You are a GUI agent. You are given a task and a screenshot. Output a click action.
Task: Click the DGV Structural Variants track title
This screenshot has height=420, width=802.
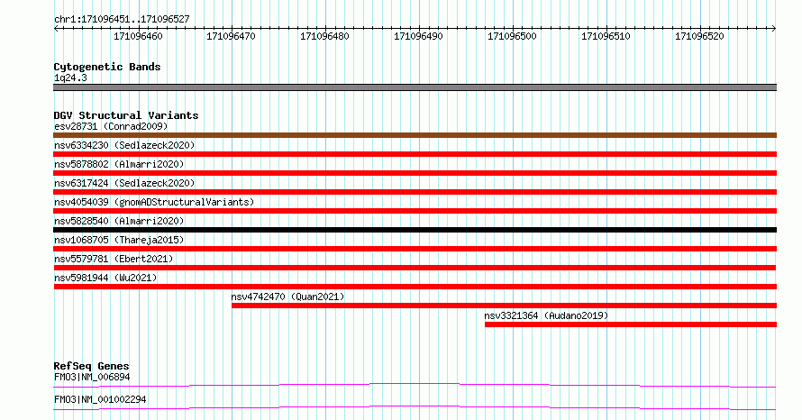(x=126, y=115)
